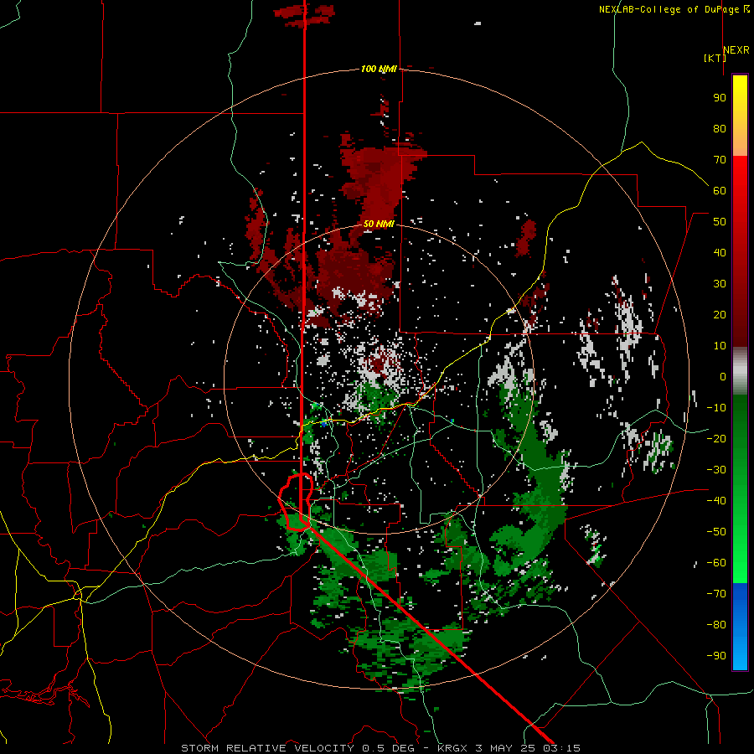Pick the green segment of the color bar
This screenshot has width=754, height=754.
point(740,488)
